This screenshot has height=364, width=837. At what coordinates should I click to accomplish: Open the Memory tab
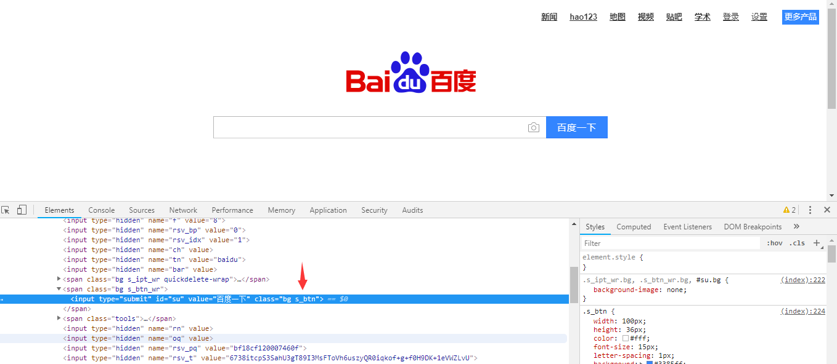point(282,210)
